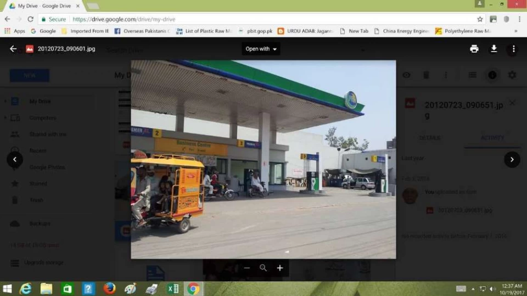
Task: Open the Chrome menu with three dots
Action: tap(519, 19)
